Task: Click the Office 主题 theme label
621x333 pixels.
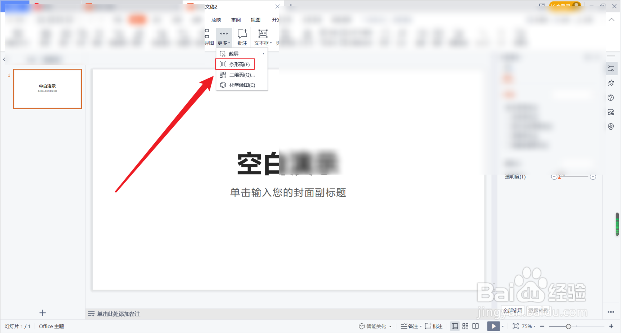Action: tap(52, 326)
